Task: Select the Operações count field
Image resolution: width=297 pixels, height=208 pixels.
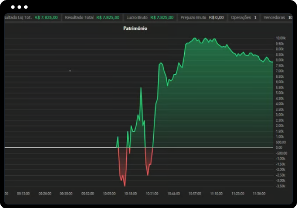Action: 243,17
